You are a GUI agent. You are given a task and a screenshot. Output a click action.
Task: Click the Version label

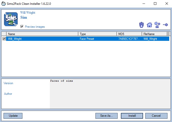pos(8,83)
